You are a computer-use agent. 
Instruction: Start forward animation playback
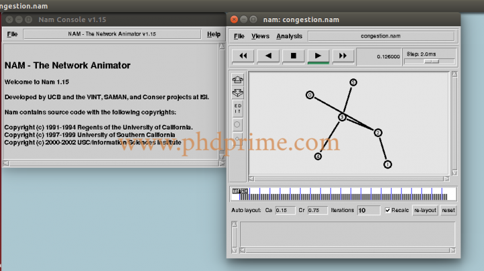pos(318,56)
